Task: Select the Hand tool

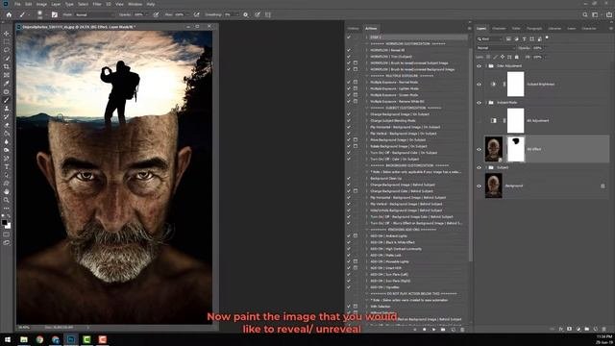Action: click(7, 192)
